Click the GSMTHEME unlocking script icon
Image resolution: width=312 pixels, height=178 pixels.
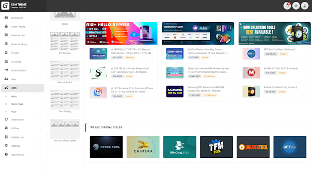(175, 54)
